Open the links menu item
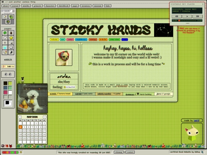The width and height of the screenshot is (207, 155). pyautogui.click(x=108, y=6)
